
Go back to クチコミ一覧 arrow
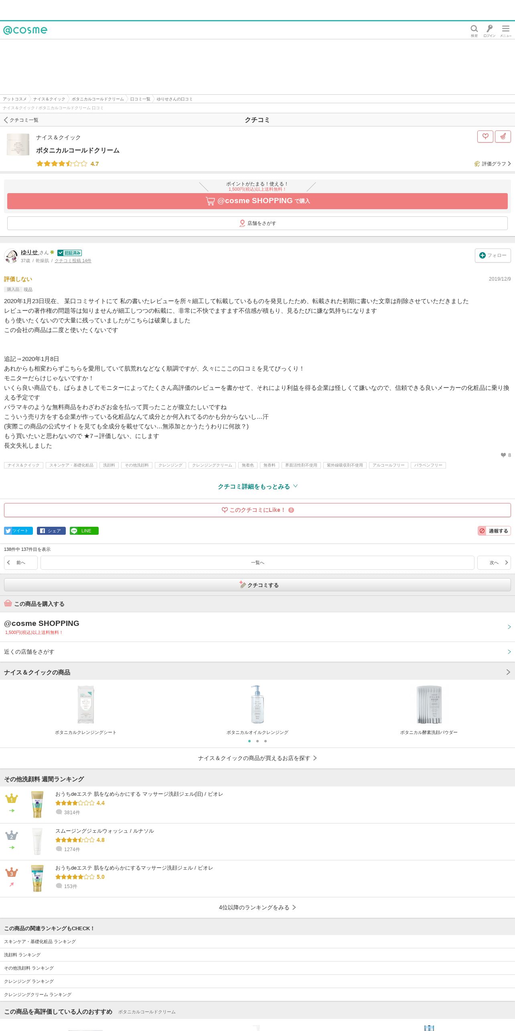coord(21,120)
